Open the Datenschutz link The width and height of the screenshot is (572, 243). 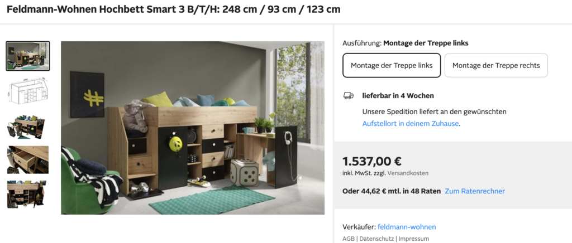coord(376,239)
